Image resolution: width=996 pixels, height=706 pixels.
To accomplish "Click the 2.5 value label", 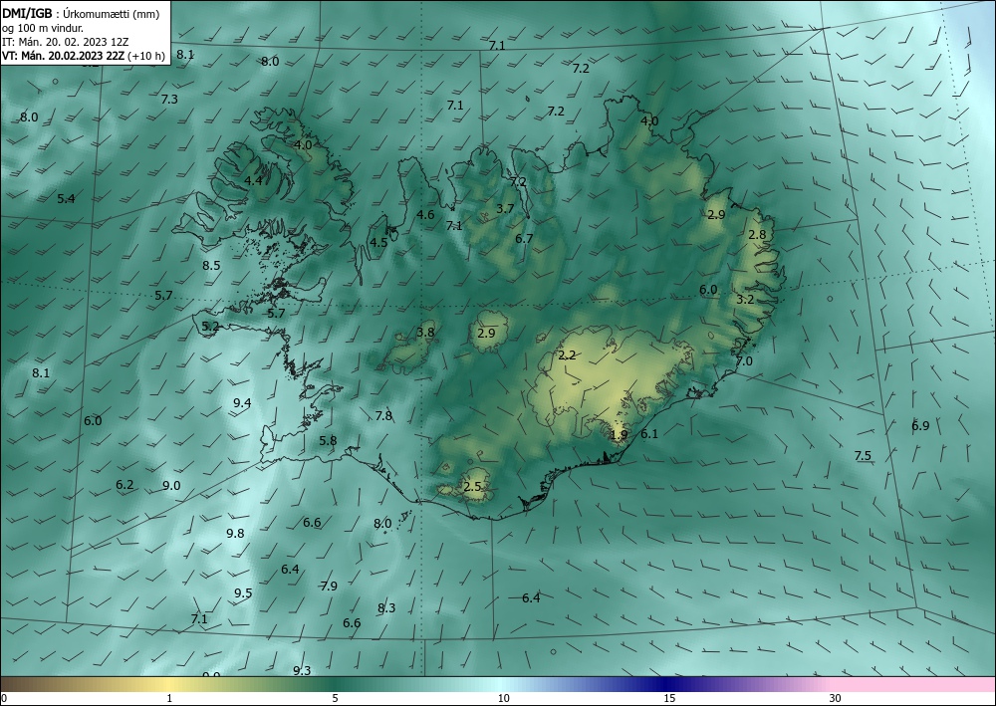I will (472, 487).
